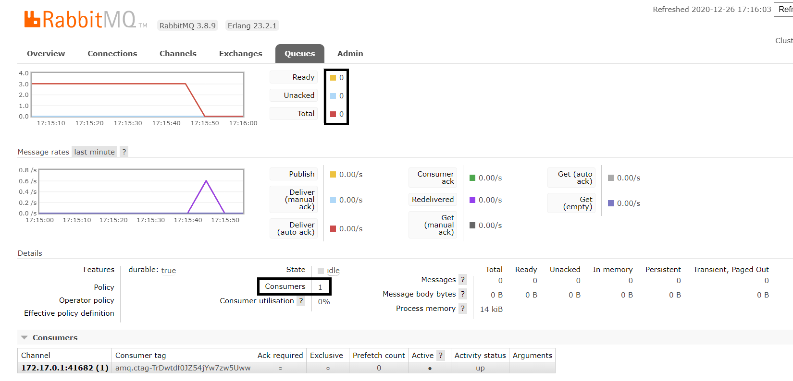Click the Deliver (manual ack) blue swatch
793x381 pixels.
click(333, 200)
